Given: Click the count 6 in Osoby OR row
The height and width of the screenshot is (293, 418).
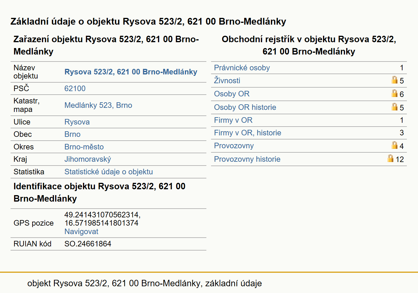Looking at the screenshot, I should [402, 94].
